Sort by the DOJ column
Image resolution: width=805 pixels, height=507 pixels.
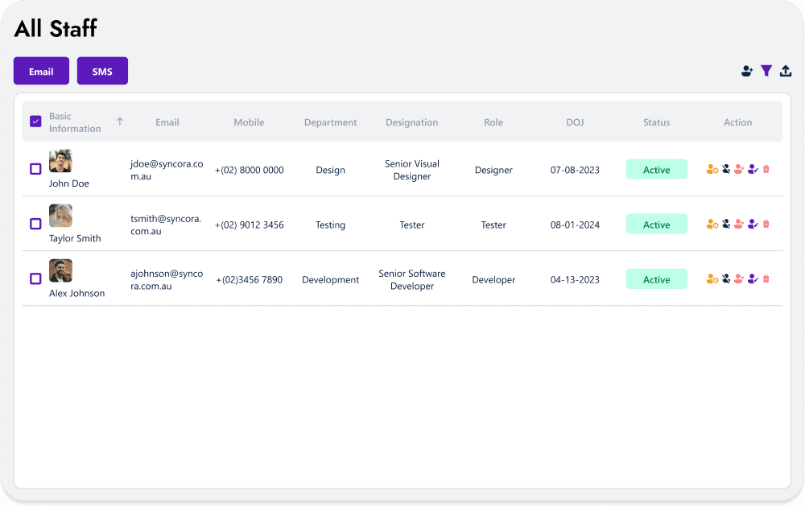(x=575, y=122)
